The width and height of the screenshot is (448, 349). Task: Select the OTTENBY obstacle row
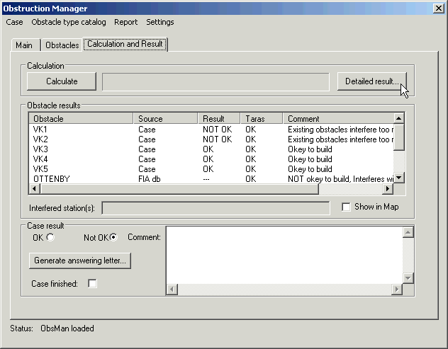coord(211,179)
